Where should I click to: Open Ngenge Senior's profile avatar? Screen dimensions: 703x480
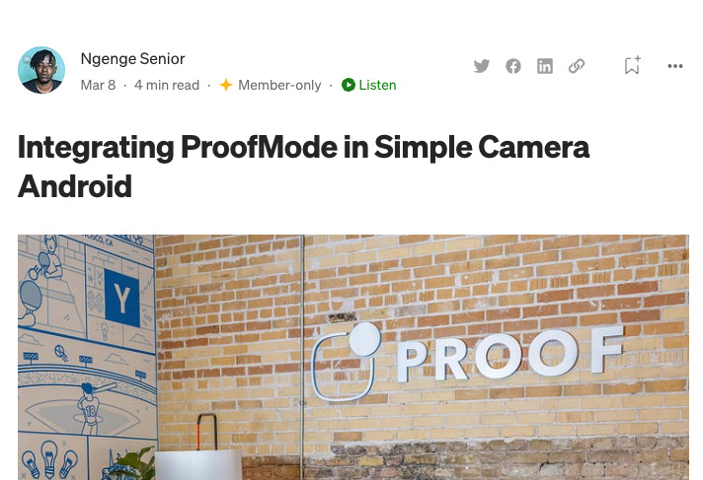pos(41,70)
